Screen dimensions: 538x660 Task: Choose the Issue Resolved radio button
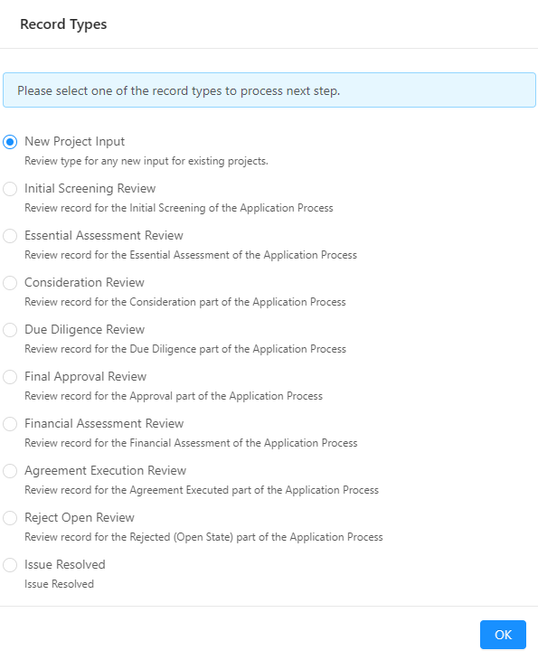(10, 565)
